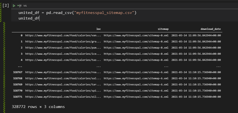This screenshot has width=238, height=113.
Task: Click the sitemap-0.xml cell in row 3
Action: click(136, 54)
